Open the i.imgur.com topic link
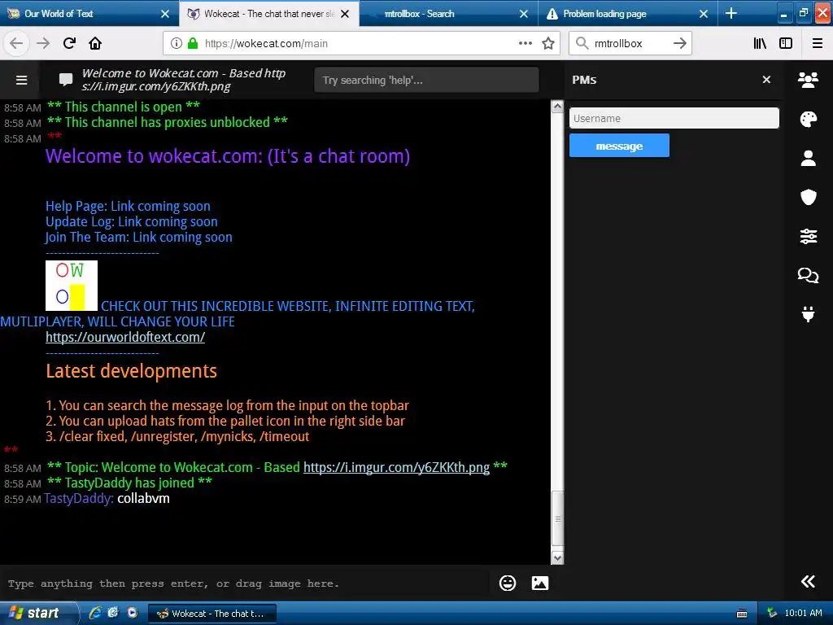 [x=396, y=467]
